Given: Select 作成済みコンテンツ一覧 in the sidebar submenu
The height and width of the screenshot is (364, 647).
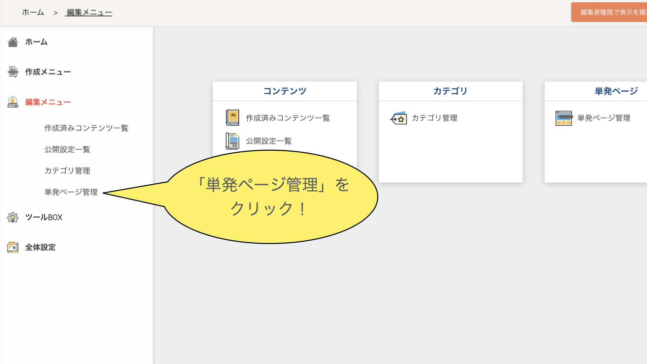Looking at the screenshot, I should click(86, 128).
